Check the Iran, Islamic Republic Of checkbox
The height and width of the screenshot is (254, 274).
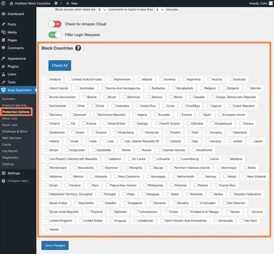(x=122, y=141)
